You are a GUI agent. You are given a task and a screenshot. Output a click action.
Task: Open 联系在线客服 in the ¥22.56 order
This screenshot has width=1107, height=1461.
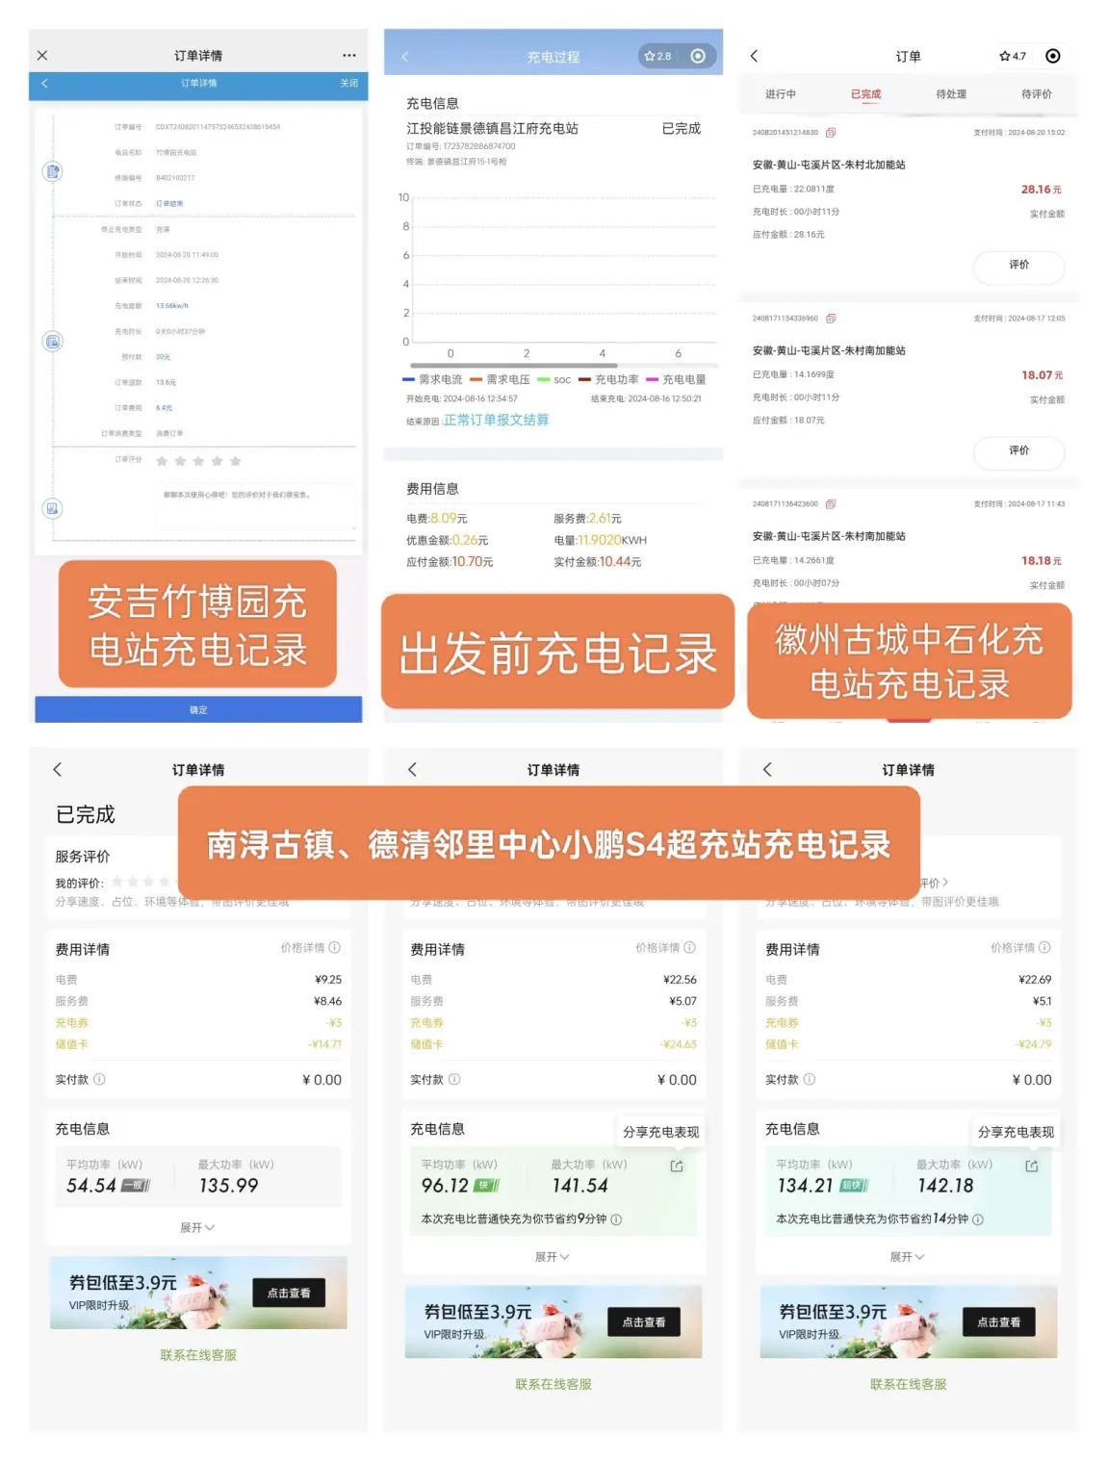[x=553, y=1384]
